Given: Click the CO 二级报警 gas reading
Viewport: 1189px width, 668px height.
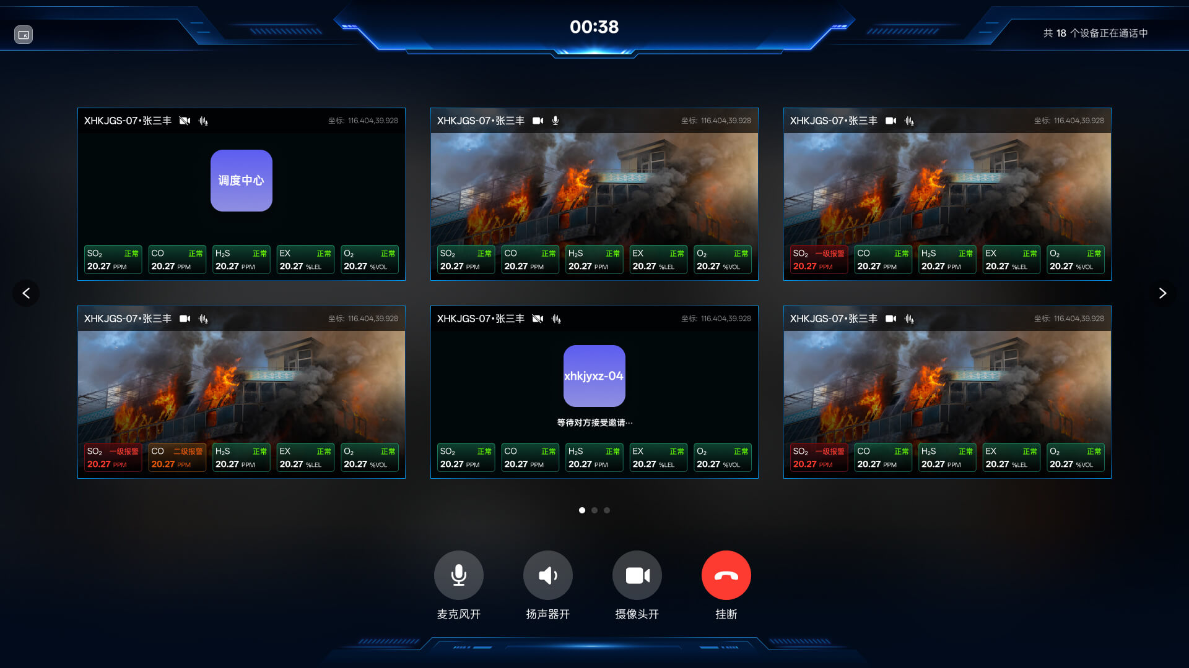Looking at the screenshot, I should click(177, 458).
